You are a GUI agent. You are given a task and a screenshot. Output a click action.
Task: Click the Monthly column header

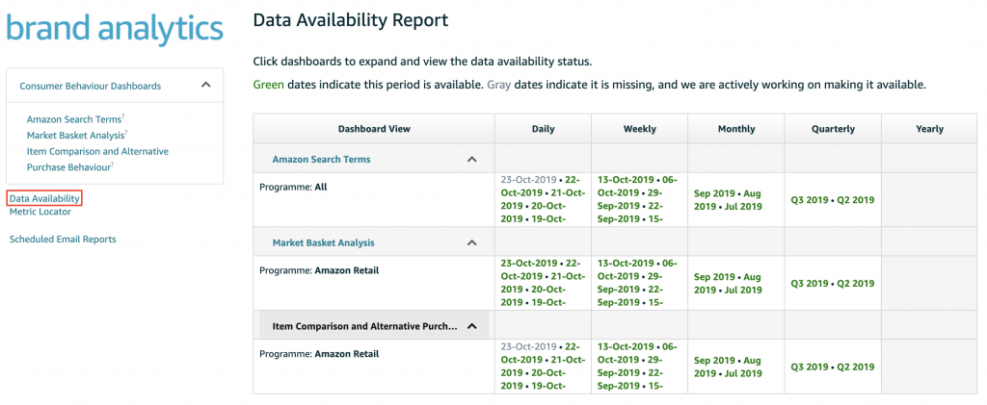pos(736,129)
